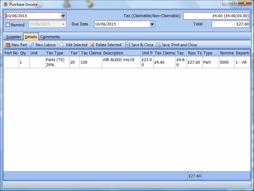Viewport: 254px width, 191px height.
Task: Maximize the Purchase Invoice window
Action: point(234,3)
